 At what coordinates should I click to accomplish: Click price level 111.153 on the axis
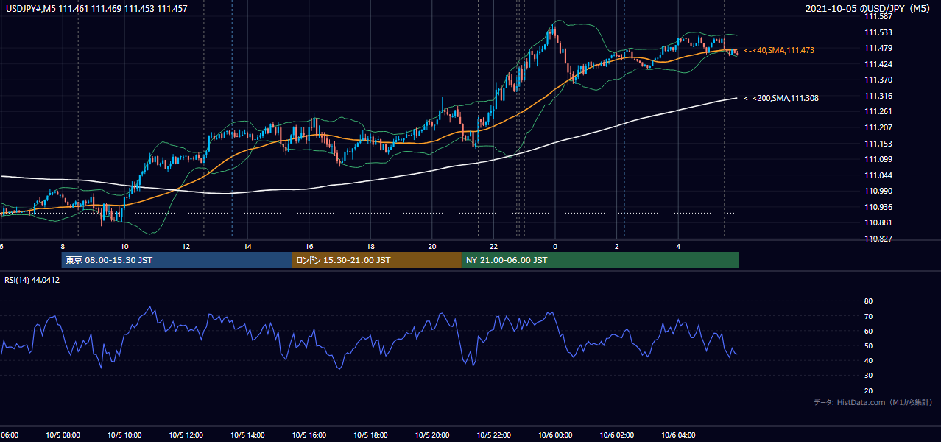pyautogui.click(x=878, y=144)
